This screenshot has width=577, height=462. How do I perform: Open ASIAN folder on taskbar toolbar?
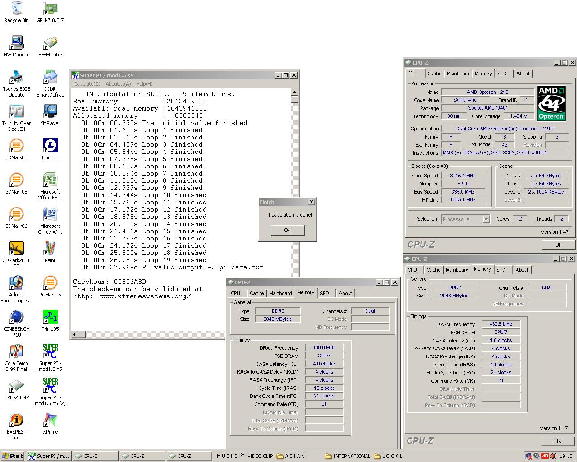pos(291,456)
